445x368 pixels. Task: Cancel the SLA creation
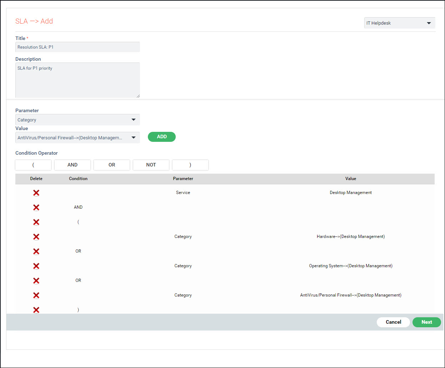coord(393,322)
